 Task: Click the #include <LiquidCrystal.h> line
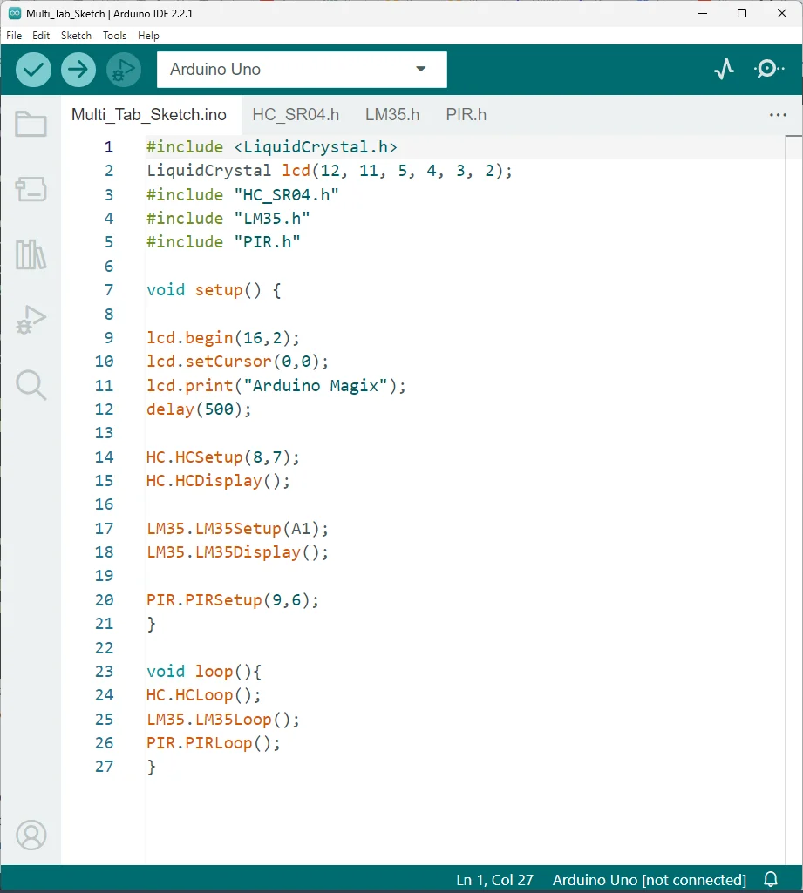(272, 147)
